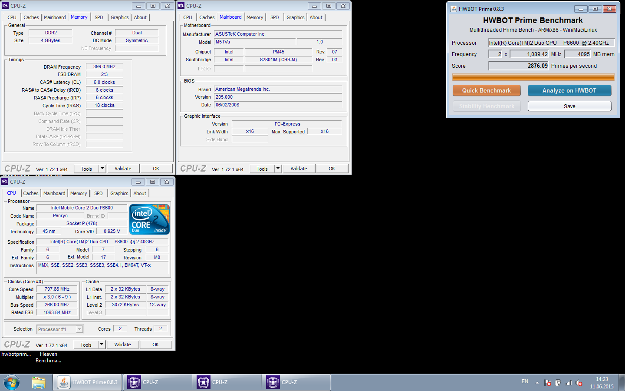Click the Show desktop strip at taskbar end
This screenshot has height=391, width=625.
tap(622, 383)
